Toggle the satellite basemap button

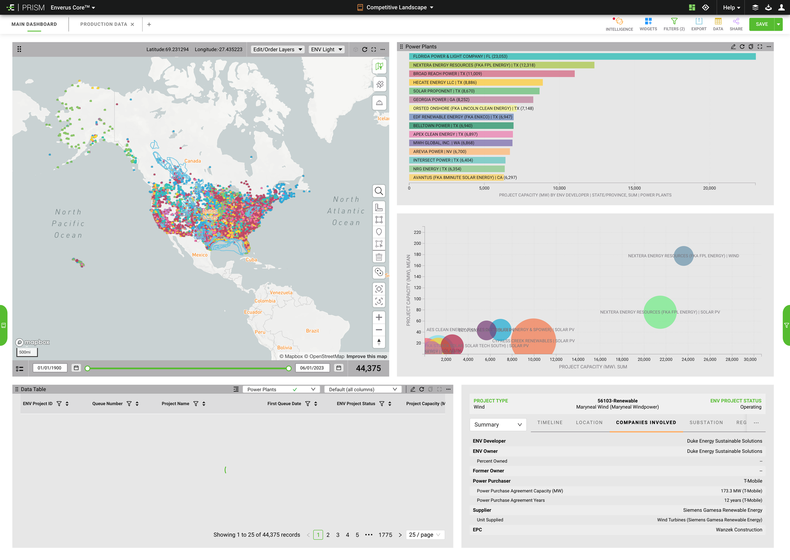point(379,85)
